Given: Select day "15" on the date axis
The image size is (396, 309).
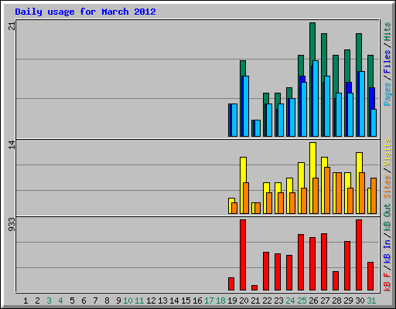Looking at the screenshot, I should tap(186, 301).
